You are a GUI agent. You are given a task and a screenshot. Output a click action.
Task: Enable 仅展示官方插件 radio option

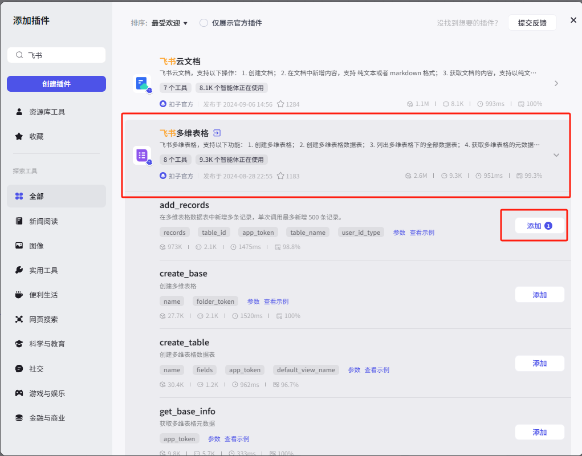click(x=204, y=23)
